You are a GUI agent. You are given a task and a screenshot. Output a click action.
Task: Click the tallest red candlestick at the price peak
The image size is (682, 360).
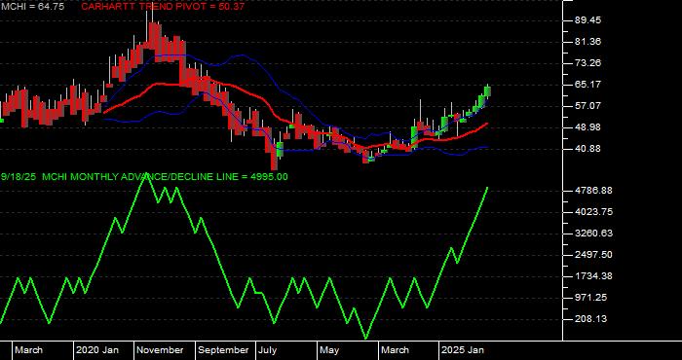tap(153, 35)
